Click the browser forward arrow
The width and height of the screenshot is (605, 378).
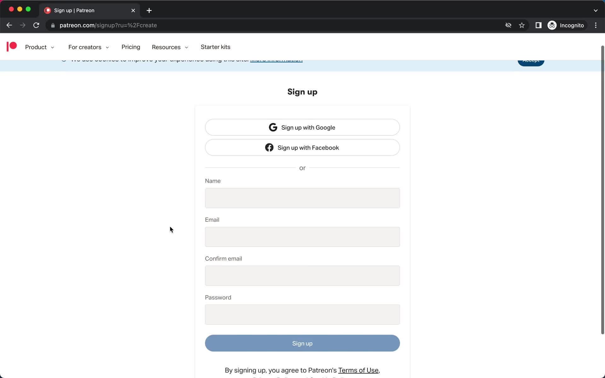pos(23,25)
